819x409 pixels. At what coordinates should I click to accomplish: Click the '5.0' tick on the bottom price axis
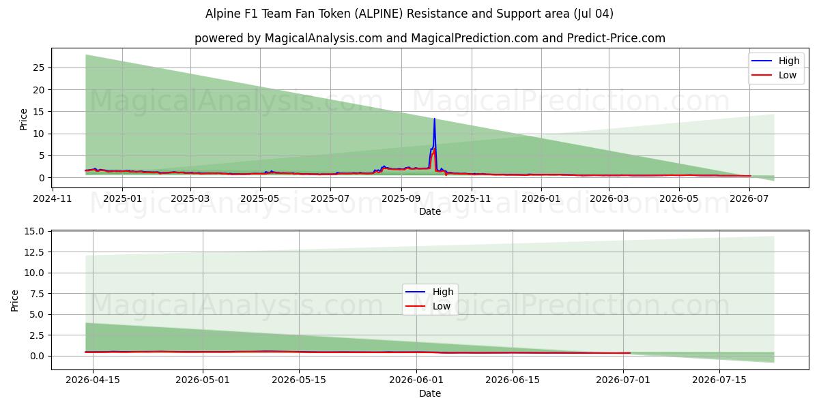pyautogui.click(x=38, y=314)
